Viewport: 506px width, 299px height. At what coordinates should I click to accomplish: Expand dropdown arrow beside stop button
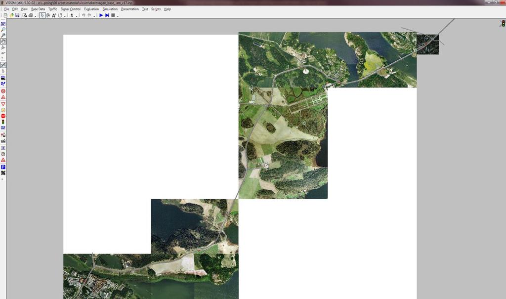pyautogui.click(x=118, y=15)
